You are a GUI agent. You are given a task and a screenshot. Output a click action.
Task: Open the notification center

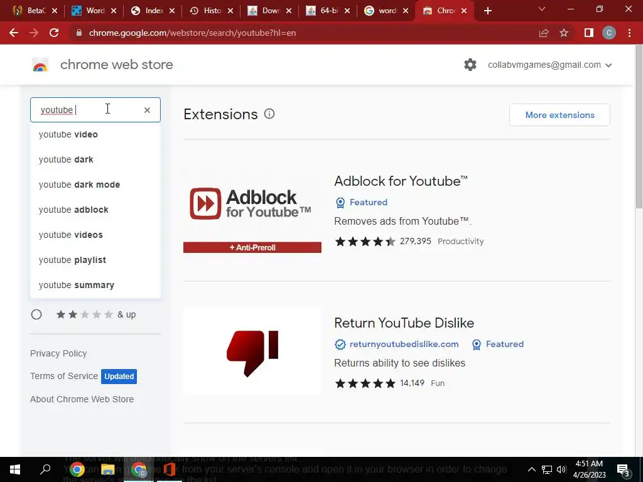[624, 469]
